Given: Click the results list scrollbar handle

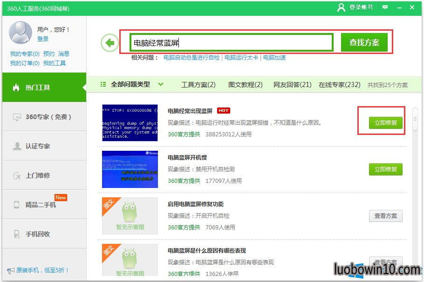Looking at the screenshot, I should [x=415, y=119].
